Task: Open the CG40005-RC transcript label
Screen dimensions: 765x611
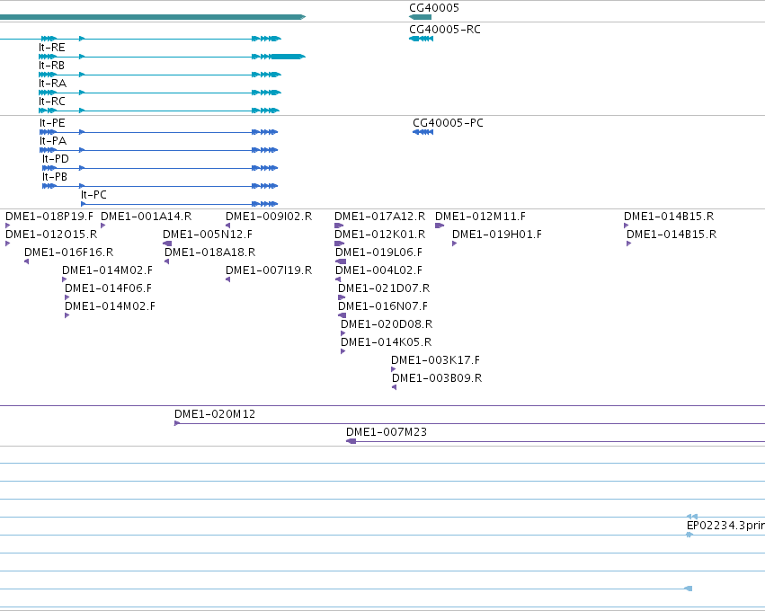Action: 444,30
